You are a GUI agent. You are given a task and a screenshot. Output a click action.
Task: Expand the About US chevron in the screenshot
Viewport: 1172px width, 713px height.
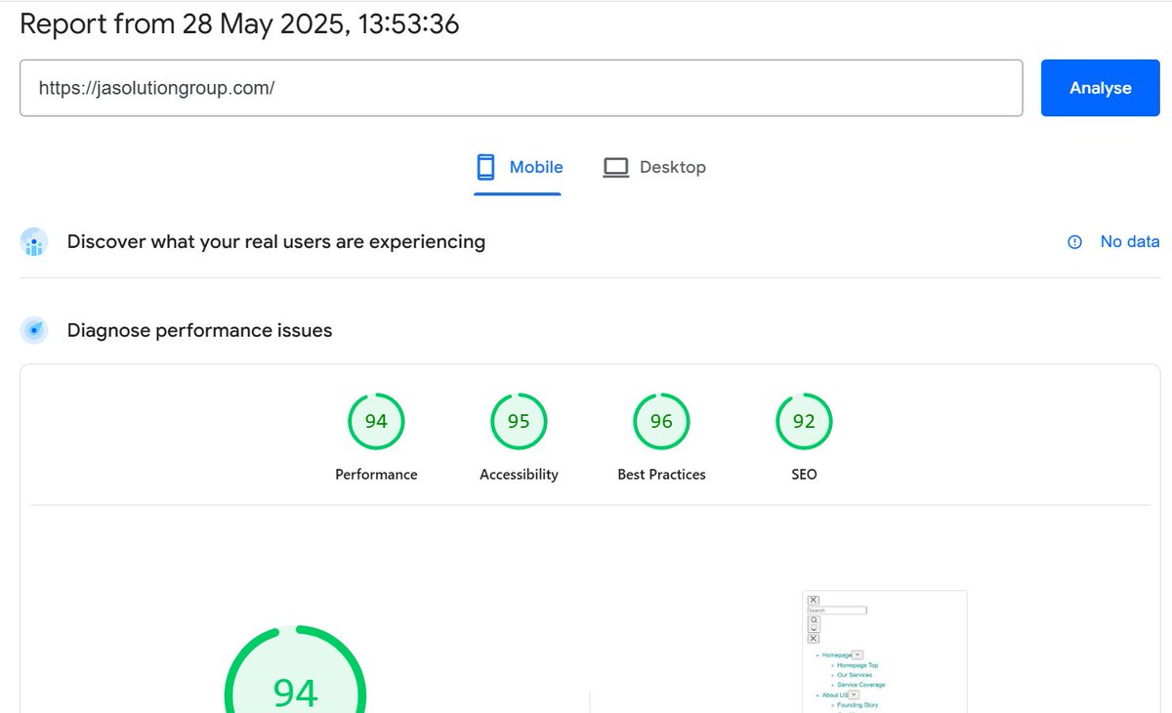[854, 694]
